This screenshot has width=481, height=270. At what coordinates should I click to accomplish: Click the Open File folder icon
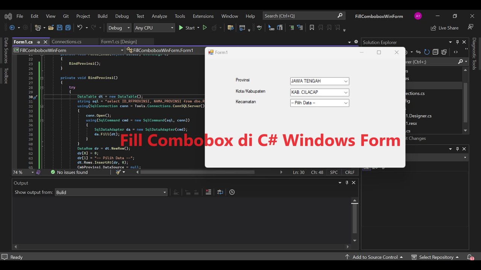[x=51, y=28]
